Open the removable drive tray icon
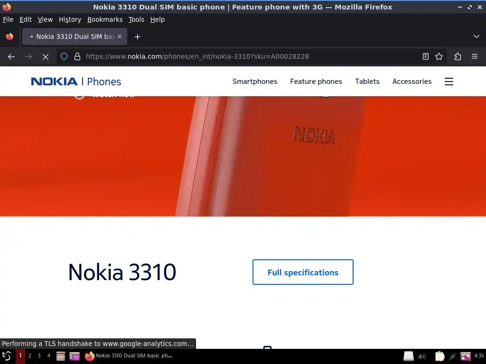This screenshot has width=486, height=364. tap(409, 356)
